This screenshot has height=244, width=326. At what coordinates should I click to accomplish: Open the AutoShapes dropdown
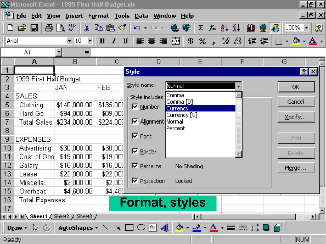pyautogui.click(x=78, y=228)
